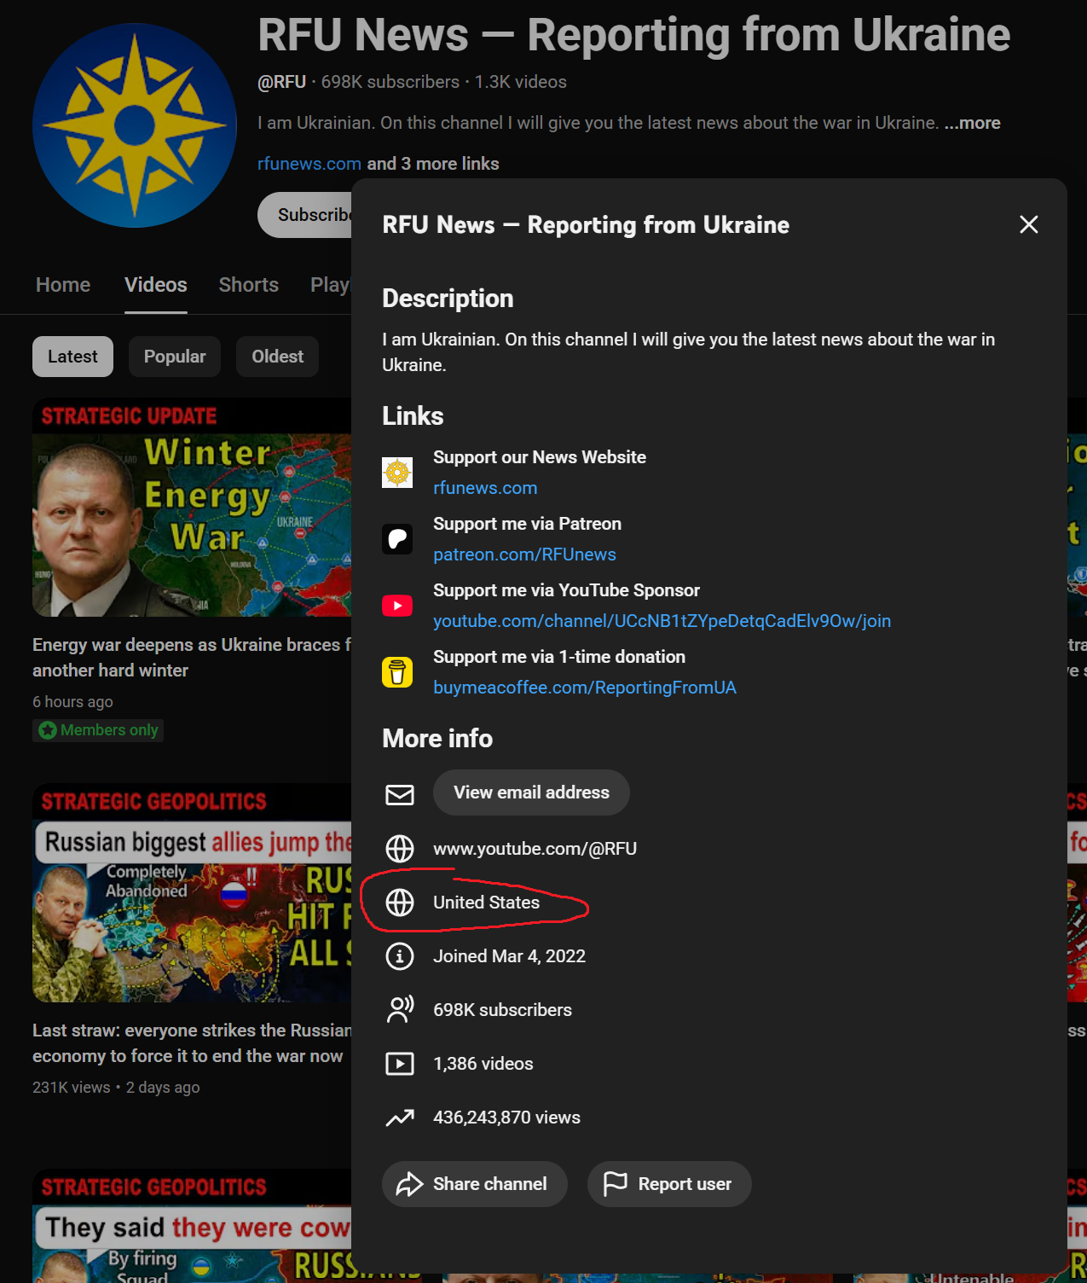Click the email envelope icon
Image resolution: width=1087 pixels, height=1283 pixels.
click(x=400, y=794)
